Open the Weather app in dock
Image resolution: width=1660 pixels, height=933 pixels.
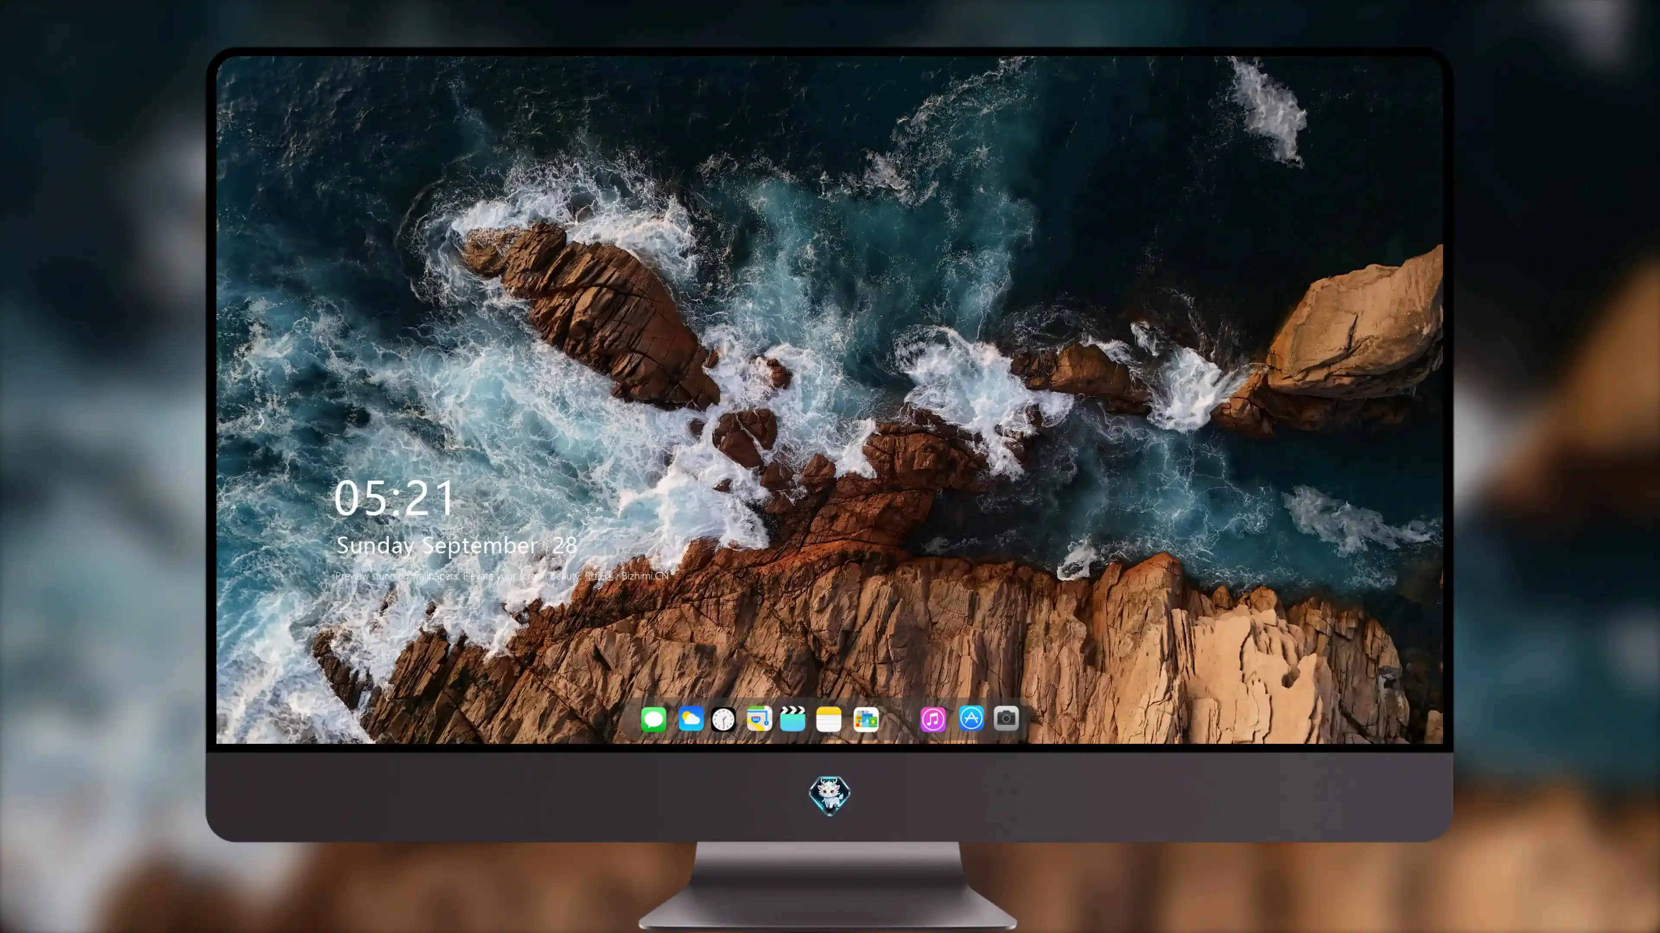690,719
